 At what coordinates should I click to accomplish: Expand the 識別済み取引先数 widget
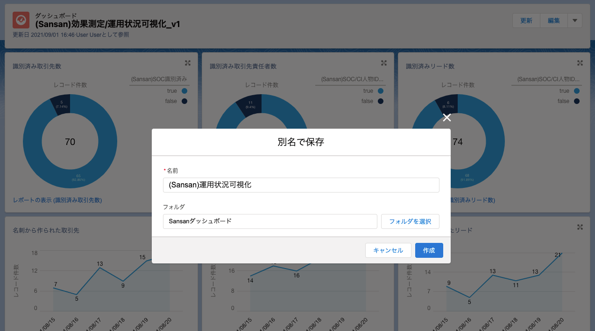[187, 63]
